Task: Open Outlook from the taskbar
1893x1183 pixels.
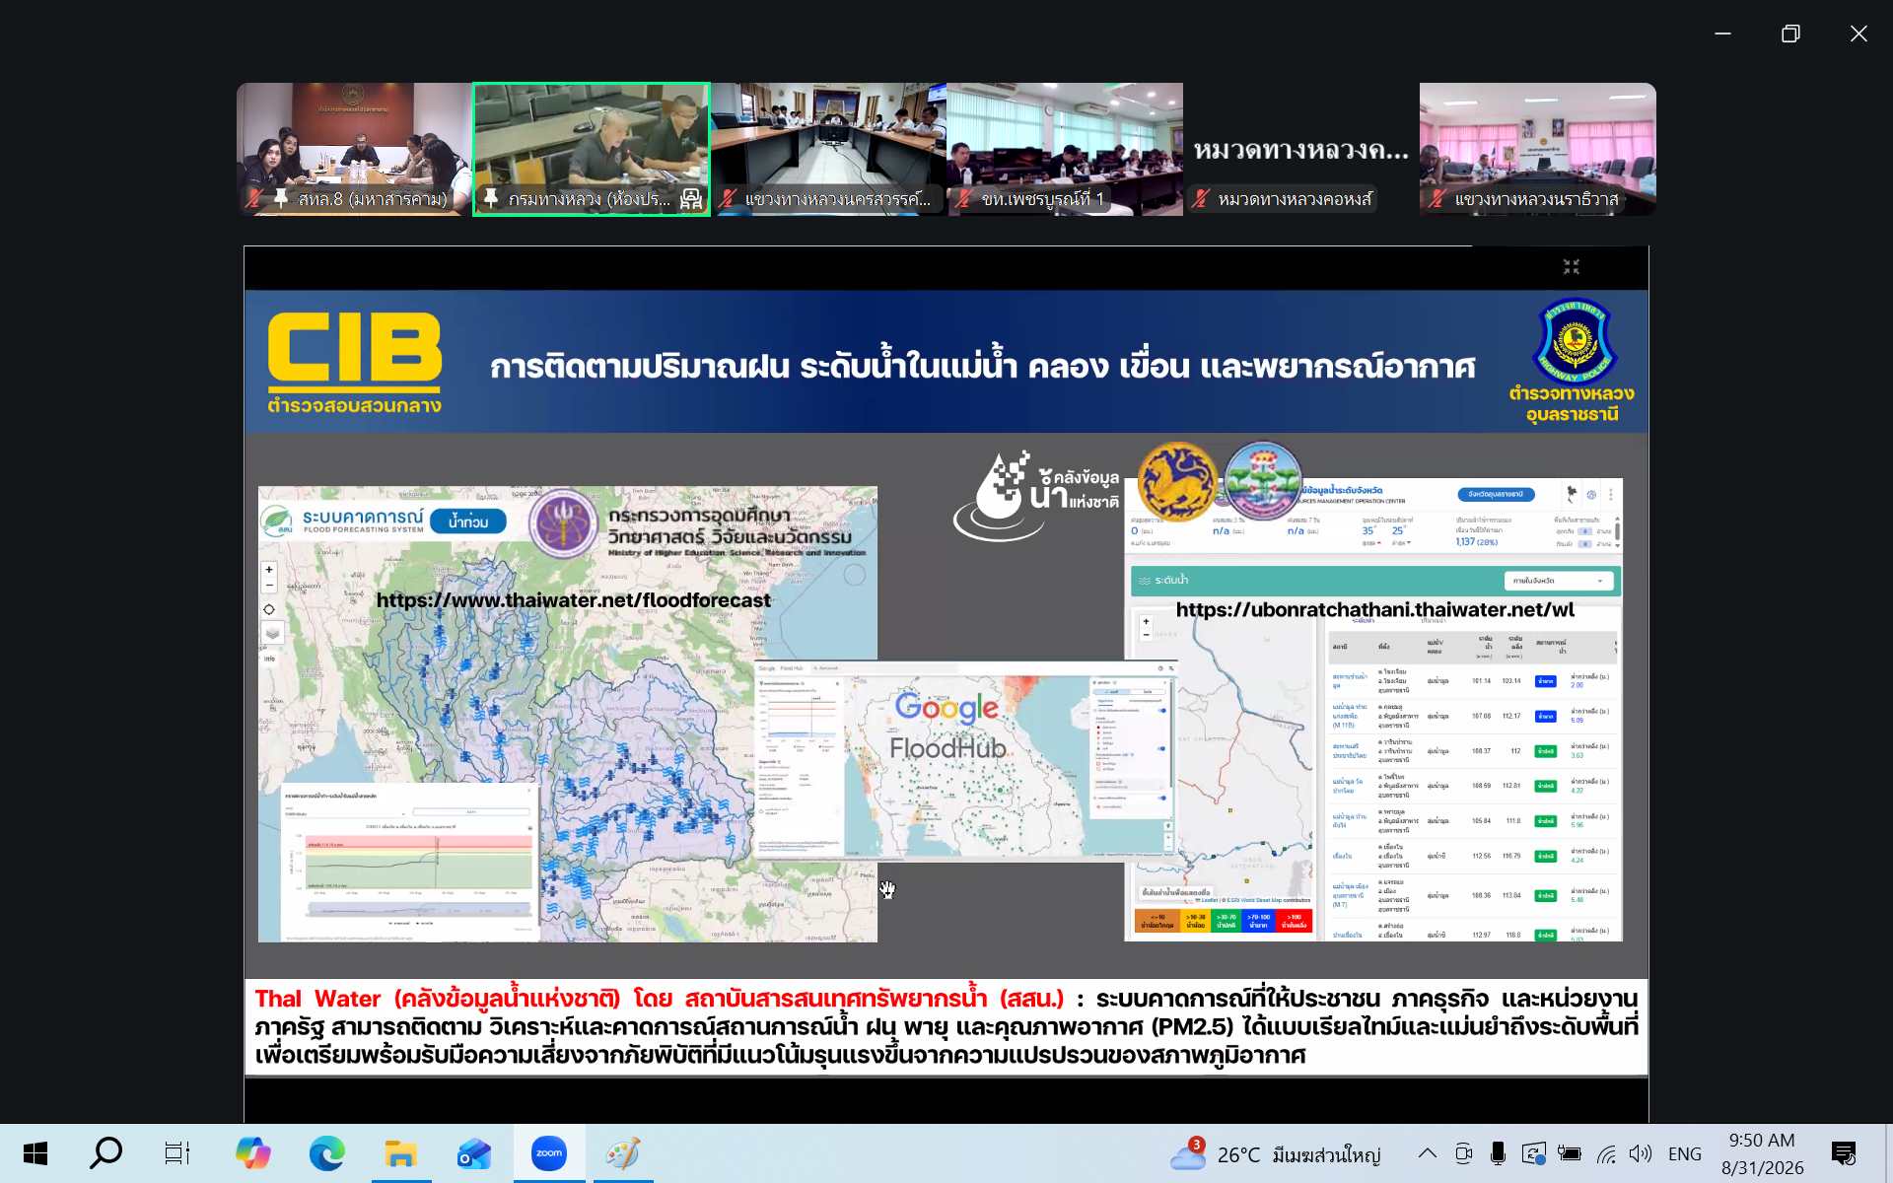Action: coord(474,1152)
